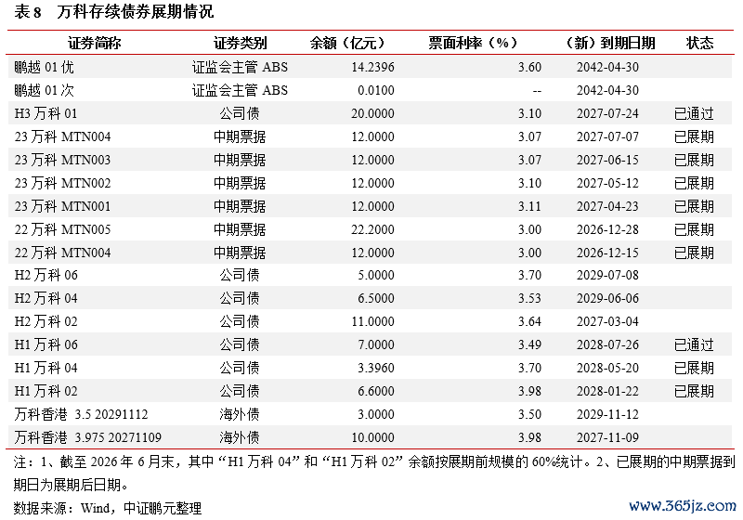
Task: Click maturity date 2027-06-15
Action: (607, 160)
